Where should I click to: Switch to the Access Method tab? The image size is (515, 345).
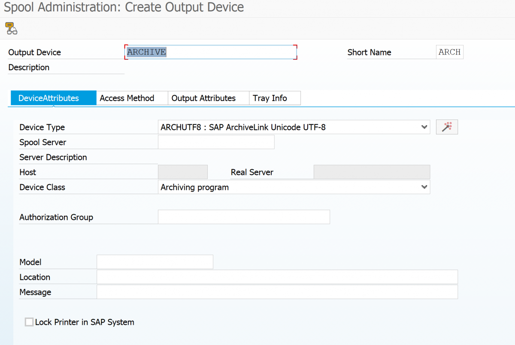(127, 98)
